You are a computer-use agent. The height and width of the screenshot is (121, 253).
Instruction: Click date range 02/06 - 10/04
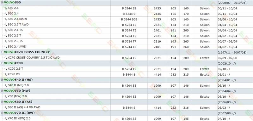coord(227,20)
